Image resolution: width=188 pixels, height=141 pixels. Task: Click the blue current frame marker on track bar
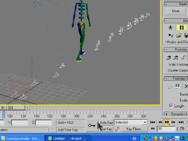4,114
